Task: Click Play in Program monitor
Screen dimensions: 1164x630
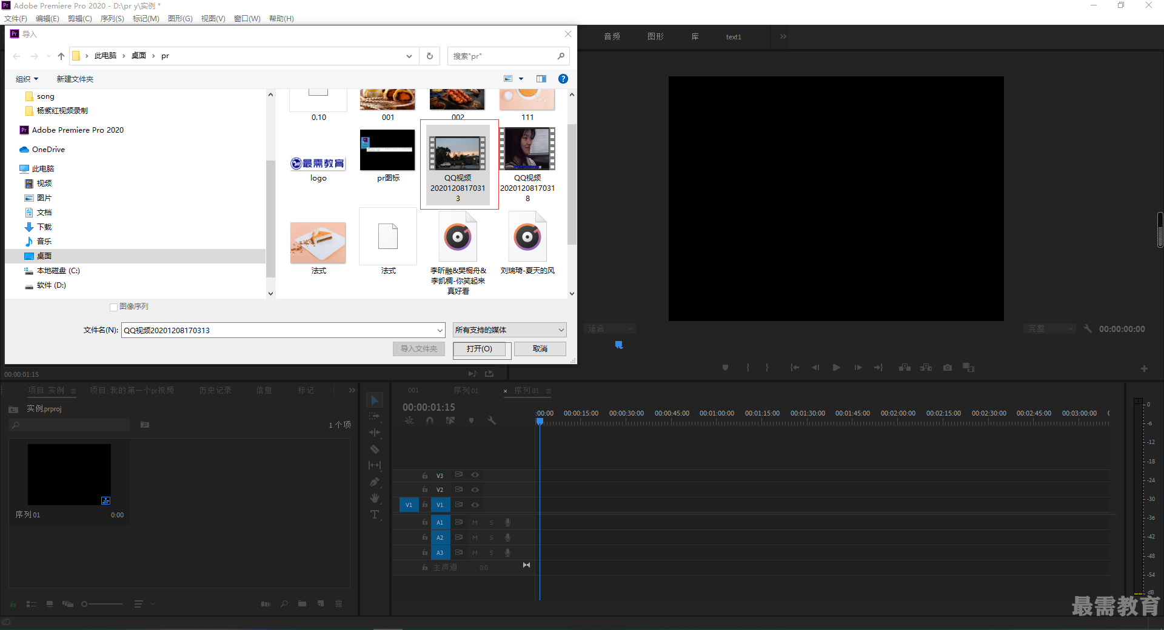Action: pos(837,368)
